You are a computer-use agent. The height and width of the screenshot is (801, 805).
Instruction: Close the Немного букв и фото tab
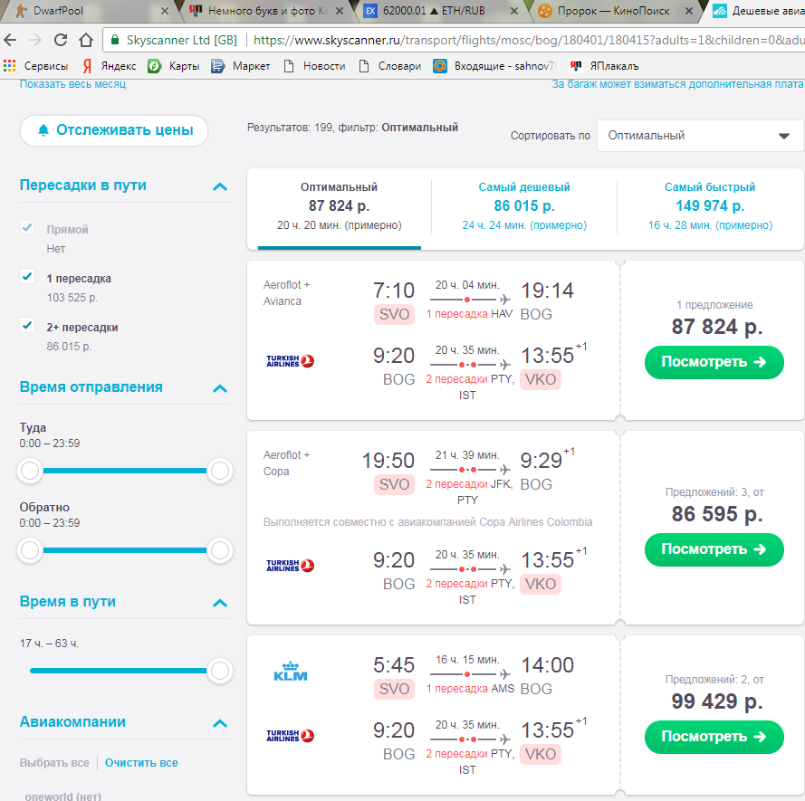340,11
